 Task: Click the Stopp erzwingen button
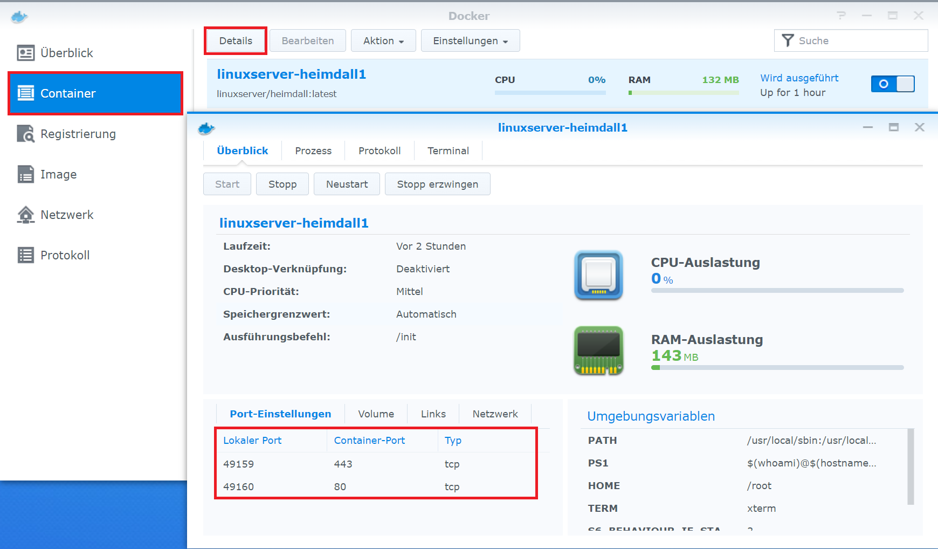[437, 184]
